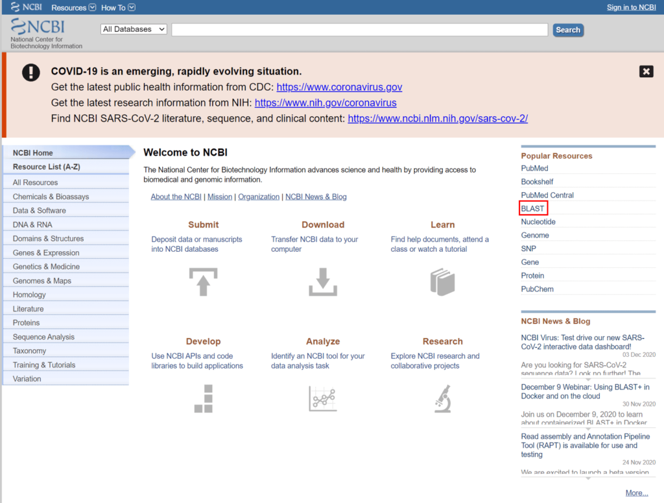Open PubMed from Popular Resources
The width and height of the screenshot is (664, 503).
[x=534, y=168]
